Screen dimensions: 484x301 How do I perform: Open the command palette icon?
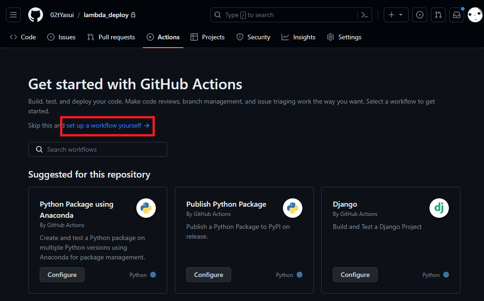(x=365, y=15)
